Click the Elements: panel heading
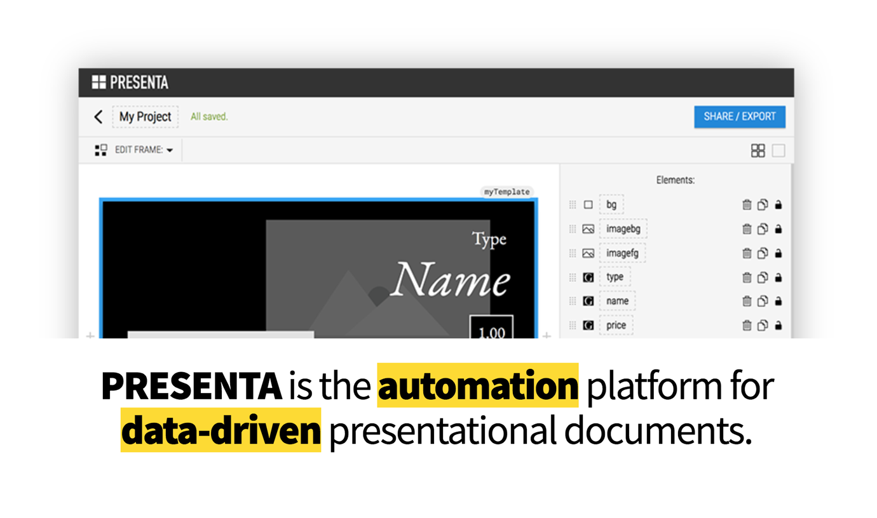877x518 pixels. coord(675,180)
